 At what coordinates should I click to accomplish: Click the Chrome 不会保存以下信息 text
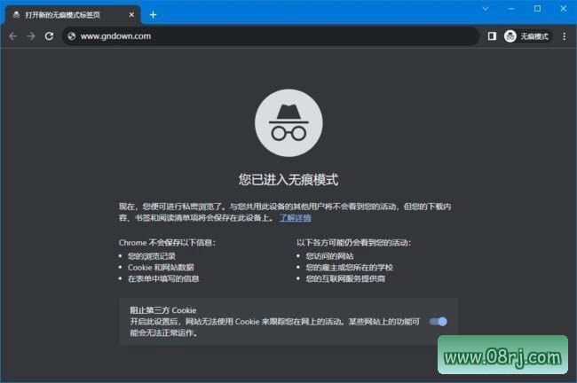tap(167, 243)
